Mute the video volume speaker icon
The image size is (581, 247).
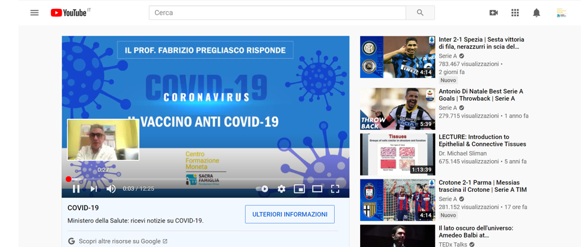coord(111,189)
